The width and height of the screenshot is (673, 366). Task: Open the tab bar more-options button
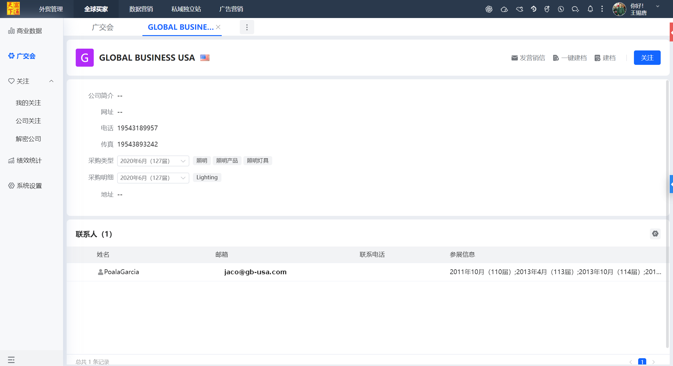click(247, 27)
